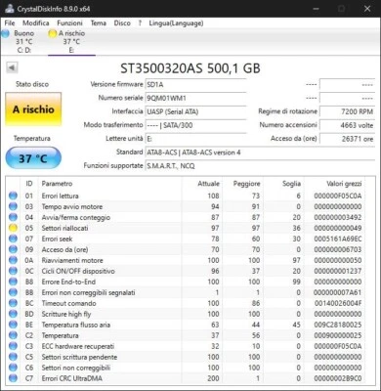Click the 37 °C temperature button
The width and height of the screenshot is (381, 391).
(x=33, y=158)
